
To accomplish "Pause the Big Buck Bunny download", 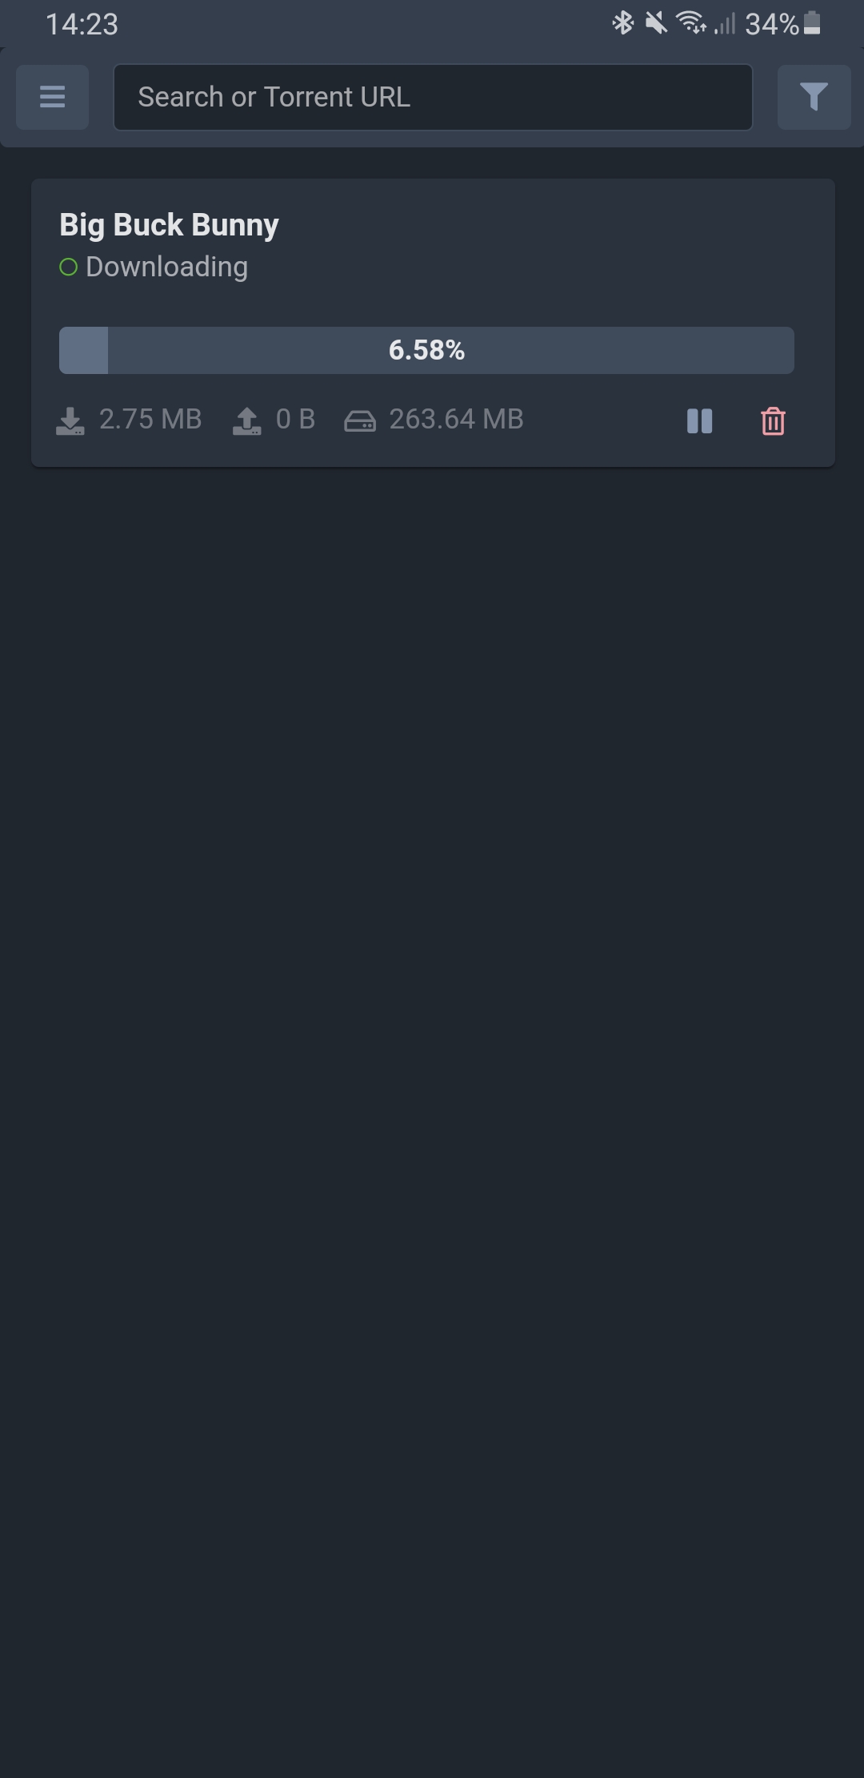I will [x=699, y=421].
